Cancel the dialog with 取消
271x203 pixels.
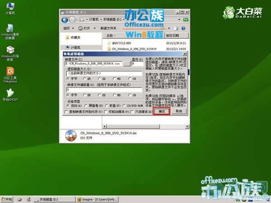pyautogui.click(x=179, y=111)
